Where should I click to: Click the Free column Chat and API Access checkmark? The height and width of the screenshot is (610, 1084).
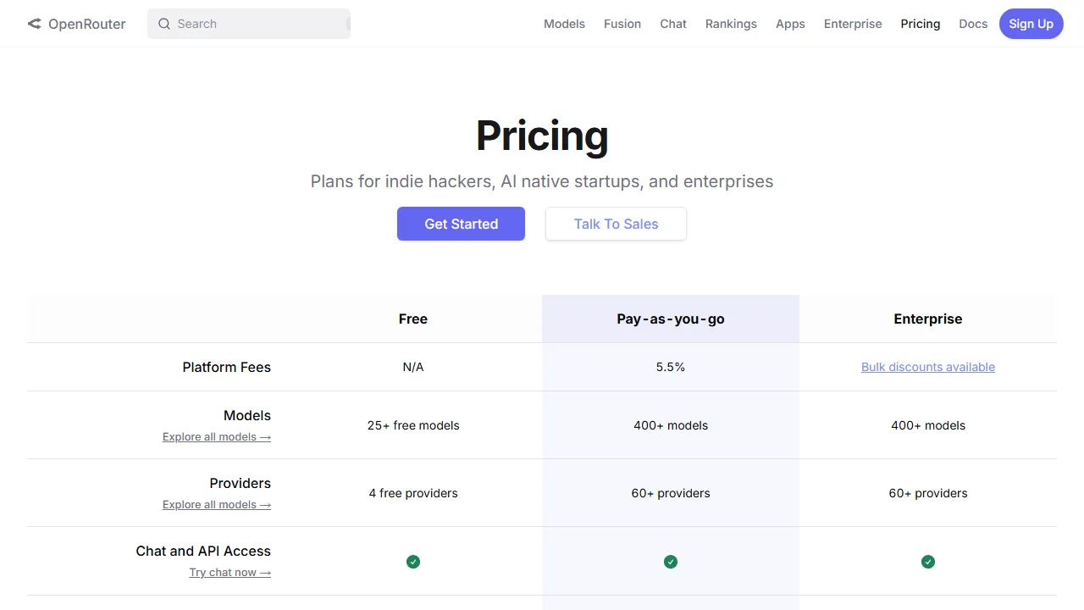pyautogui.click(x=413, y=562)
